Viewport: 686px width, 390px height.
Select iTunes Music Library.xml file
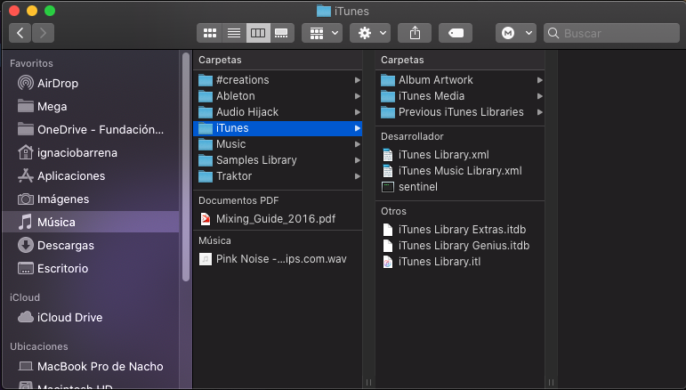460,171
